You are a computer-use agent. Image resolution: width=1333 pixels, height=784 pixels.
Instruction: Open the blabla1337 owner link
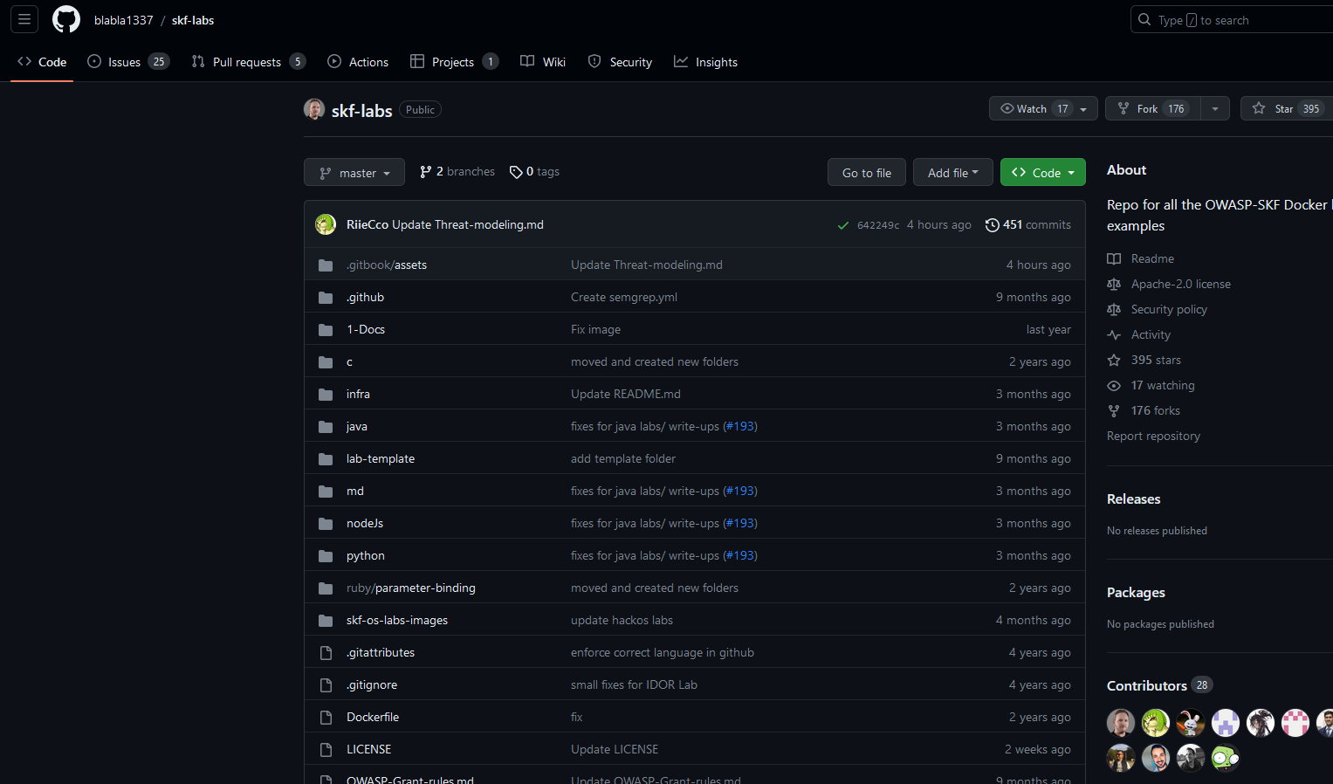pos(123,20)
